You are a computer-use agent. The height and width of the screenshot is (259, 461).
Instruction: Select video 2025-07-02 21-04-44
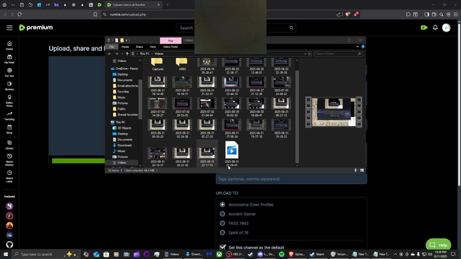pyautogui.click(x=207, y=108)
